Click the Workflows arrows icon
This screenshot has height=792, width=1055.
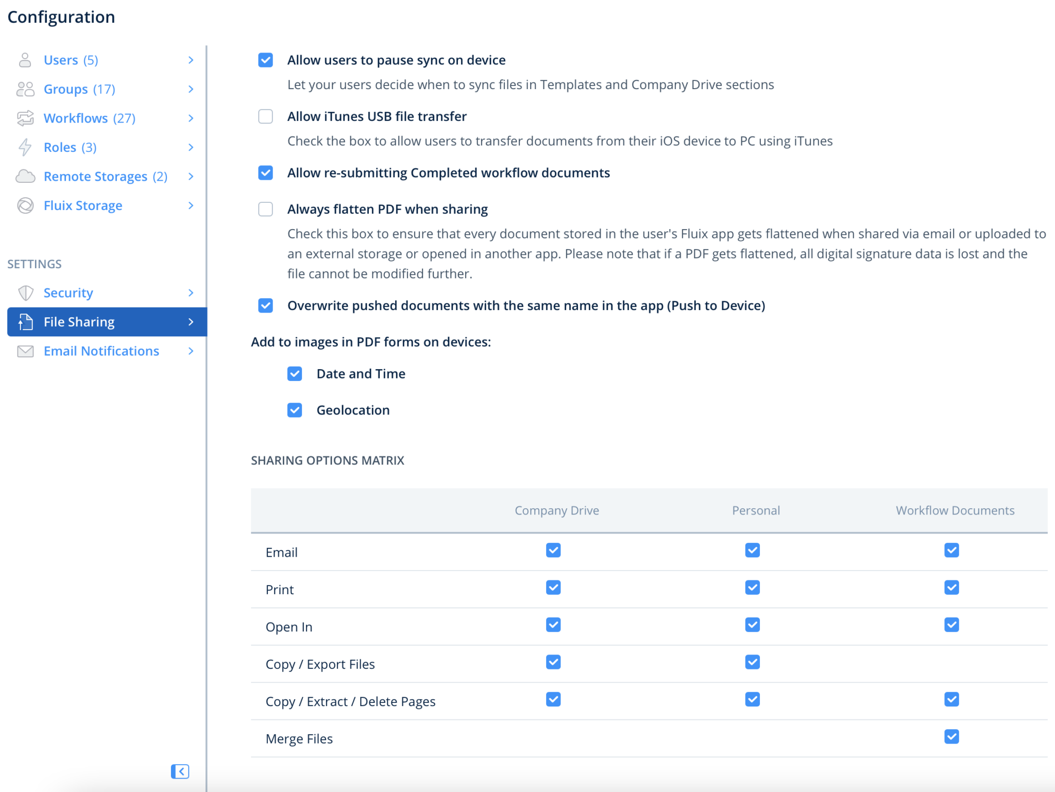click(x=25, y=118)
